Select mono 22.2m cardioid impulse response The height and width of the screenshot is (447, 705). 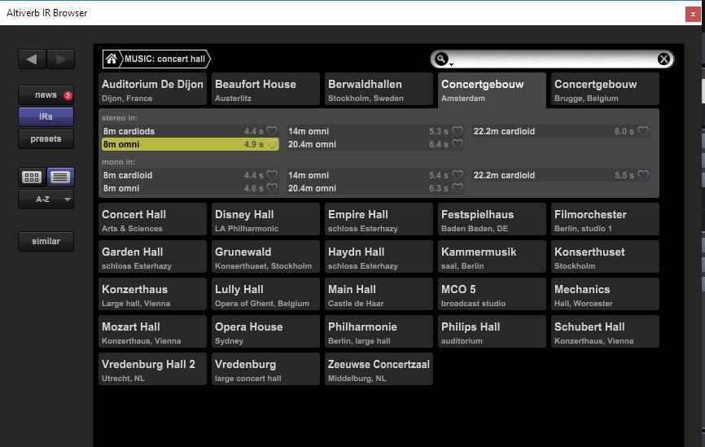click(561, 175)
